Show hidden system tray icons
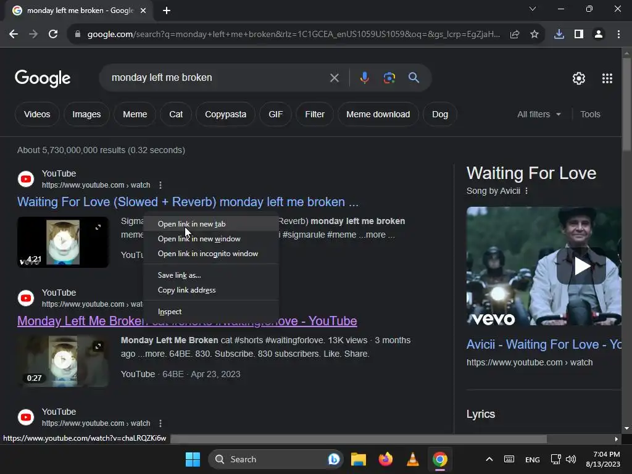Viewport: 632px width, 474px height. 489,459
